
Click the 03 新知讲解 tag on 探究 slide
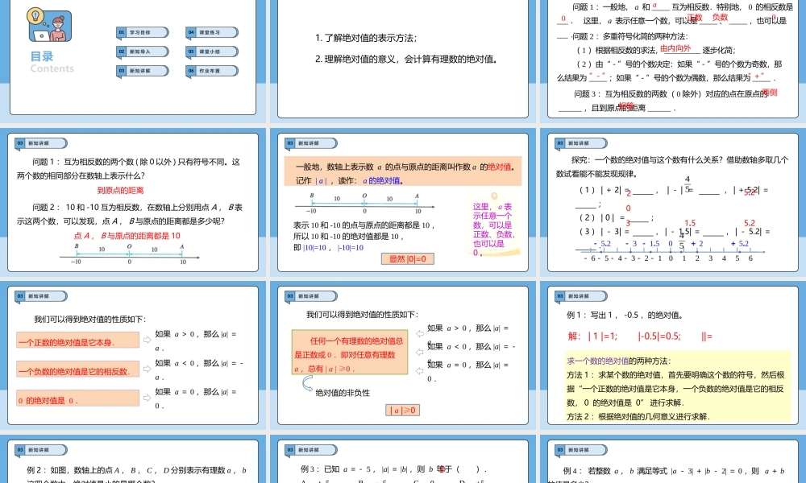(x=581, y=143)
